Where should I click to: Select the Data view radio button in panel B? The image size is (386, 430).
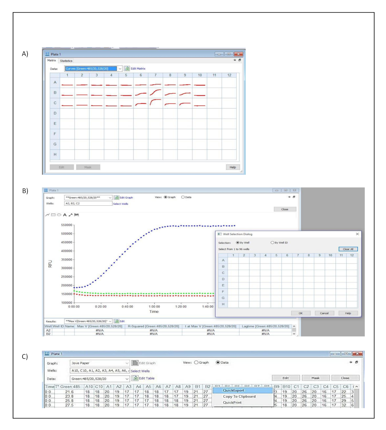coord(183,197)
